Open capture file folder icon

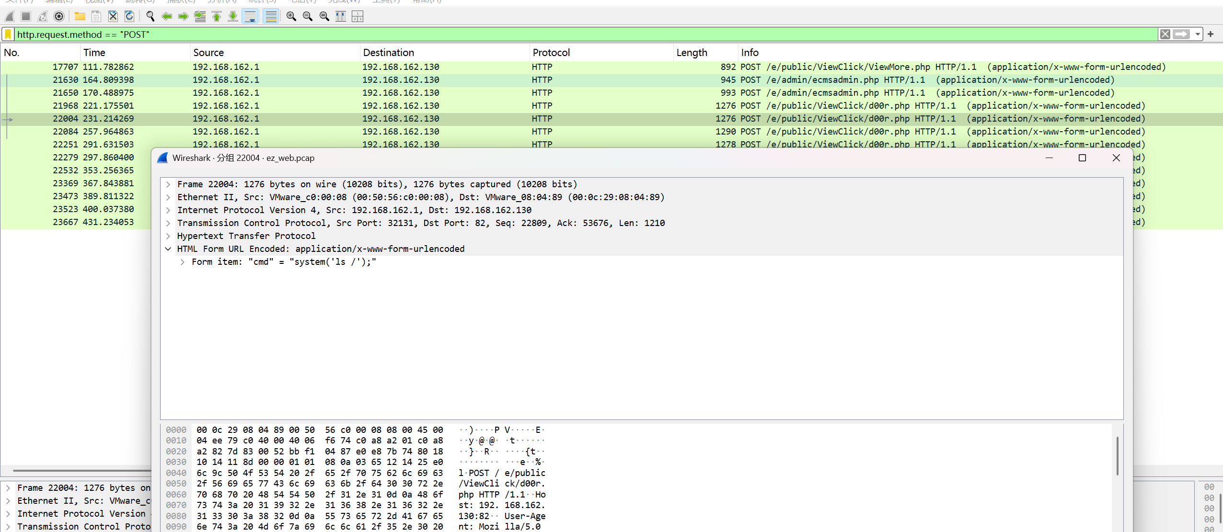tap(80, 16)
